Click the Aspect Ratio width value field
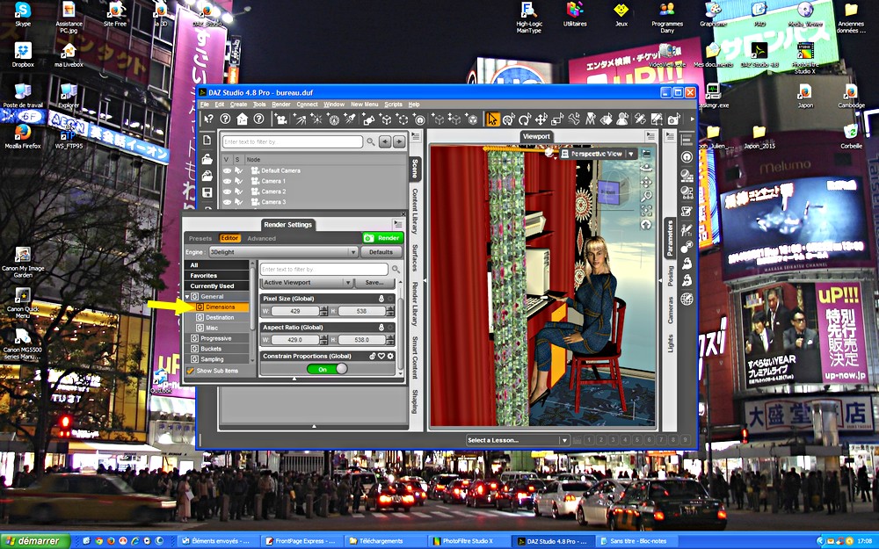879x549 pixels. click(x=294, y=339)
